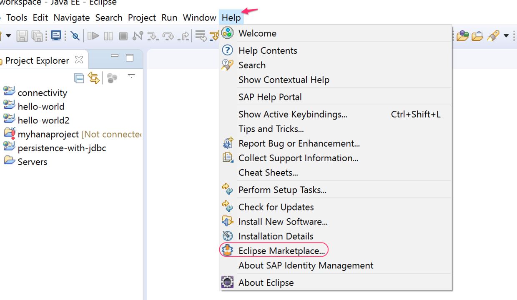Open the dropdown arrow before the Save icon
The width and height of the screenshot is (517, 300).
coord(8,36)
